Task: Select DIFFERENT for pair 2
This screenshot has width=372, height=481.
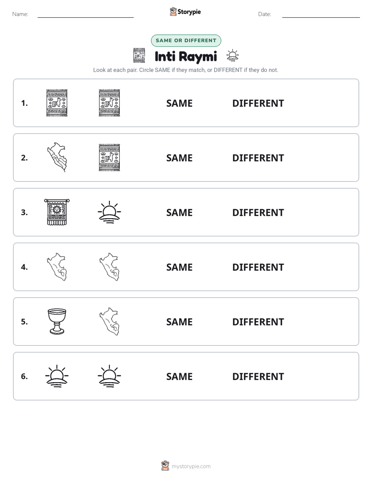Action: pyautogui.click(x=258, y=158)
